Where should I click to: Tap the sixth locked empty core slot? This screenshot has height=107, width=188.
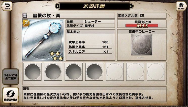coord(135,72)
